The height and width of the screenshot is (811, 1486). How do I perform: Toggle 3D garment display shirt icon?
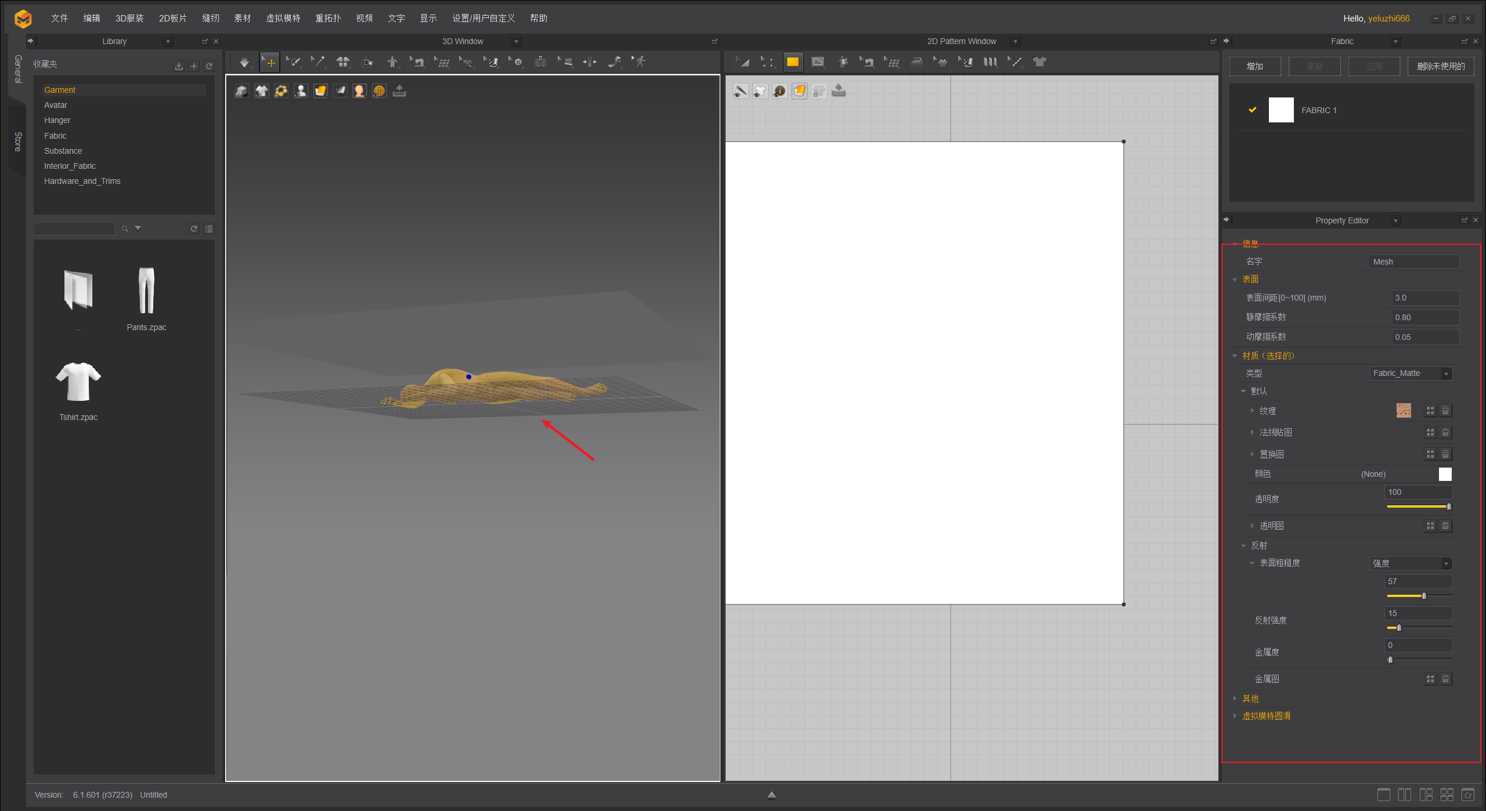pyautogui.click(x=262, y=91)
